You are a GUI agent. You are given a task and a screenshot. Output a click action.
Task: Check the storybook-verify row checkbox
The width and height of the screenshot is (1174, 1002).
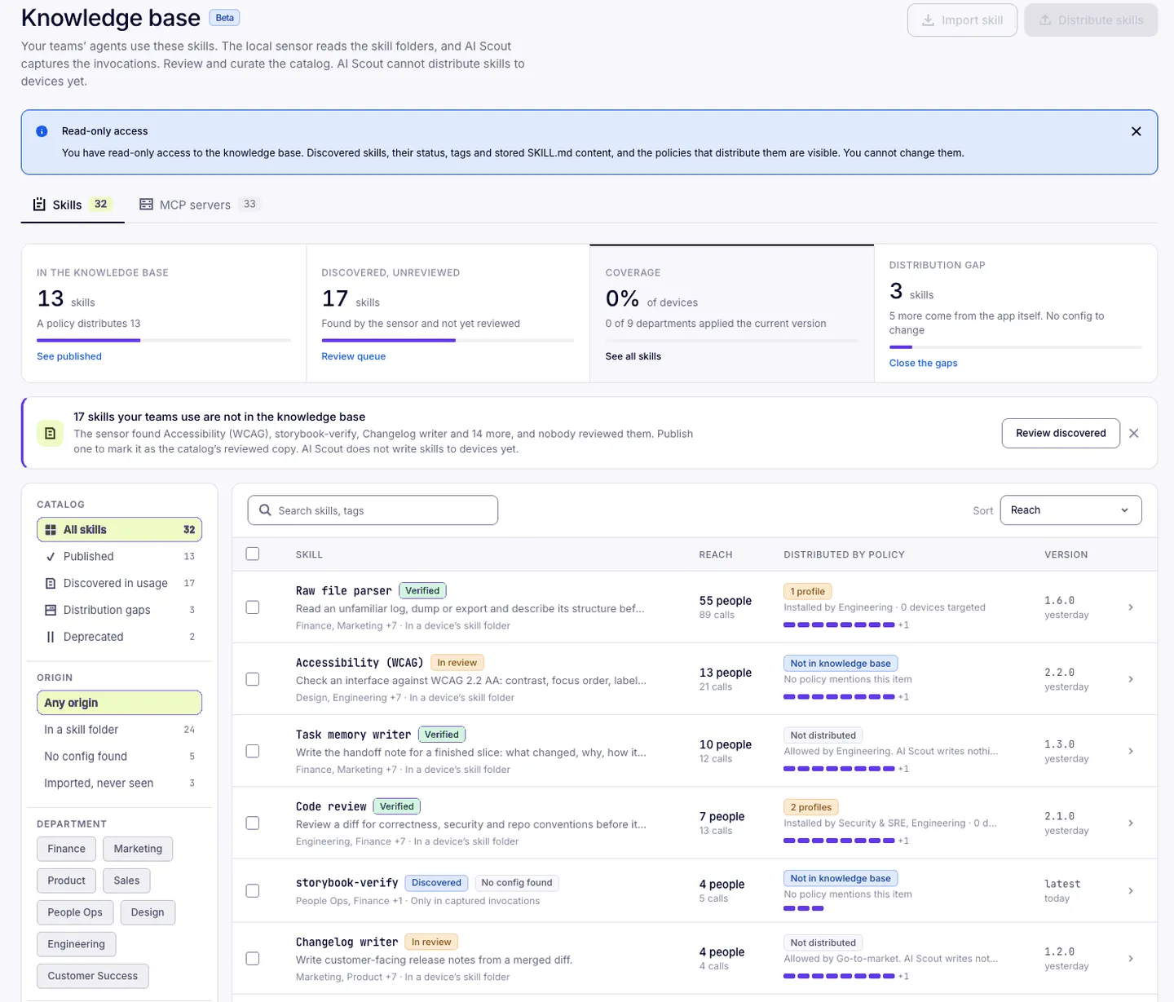(253, 891)
